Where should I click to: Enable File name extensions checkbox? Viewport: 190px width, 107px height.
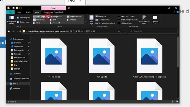pyautogui.click(x=128, y=20)
